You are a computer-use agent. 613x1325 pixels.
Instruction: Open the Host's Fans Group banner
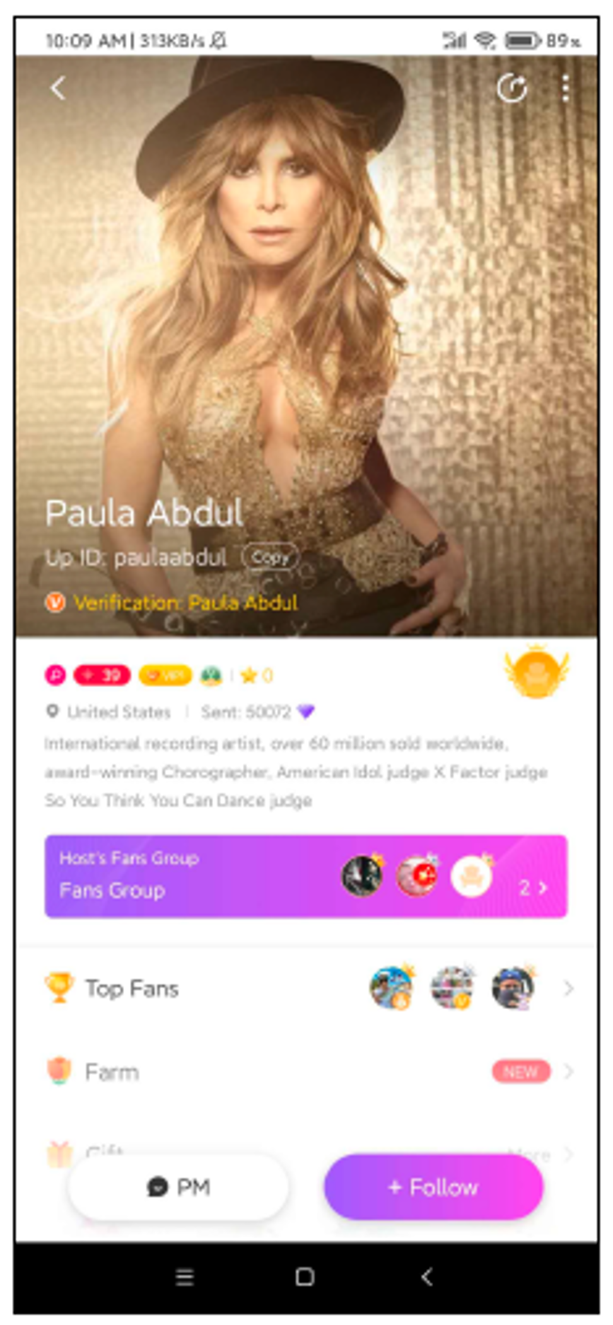click(x=306, y=876)
